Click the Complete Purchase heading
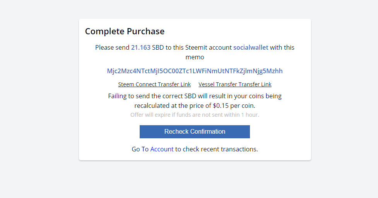This screenshot has width=378, height=198. [125, 31]
